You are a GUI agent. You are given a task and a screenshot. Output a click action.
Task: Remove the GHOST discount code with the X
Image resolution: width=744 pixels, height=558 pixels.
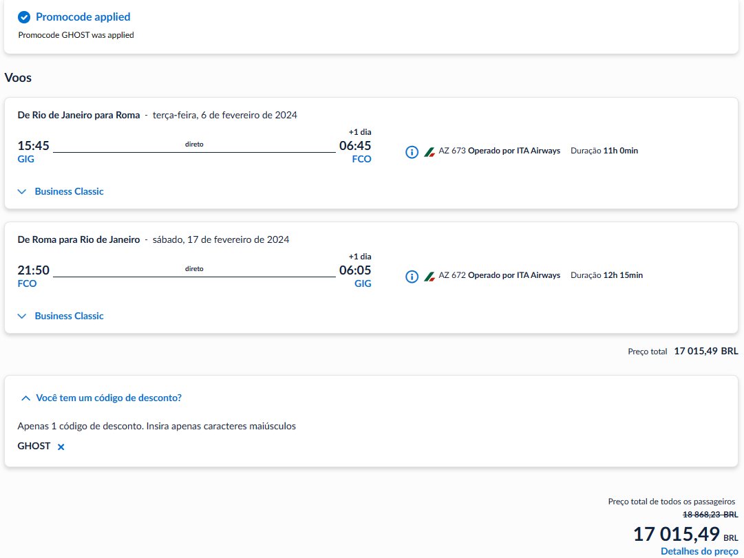[x=61, y=447]
